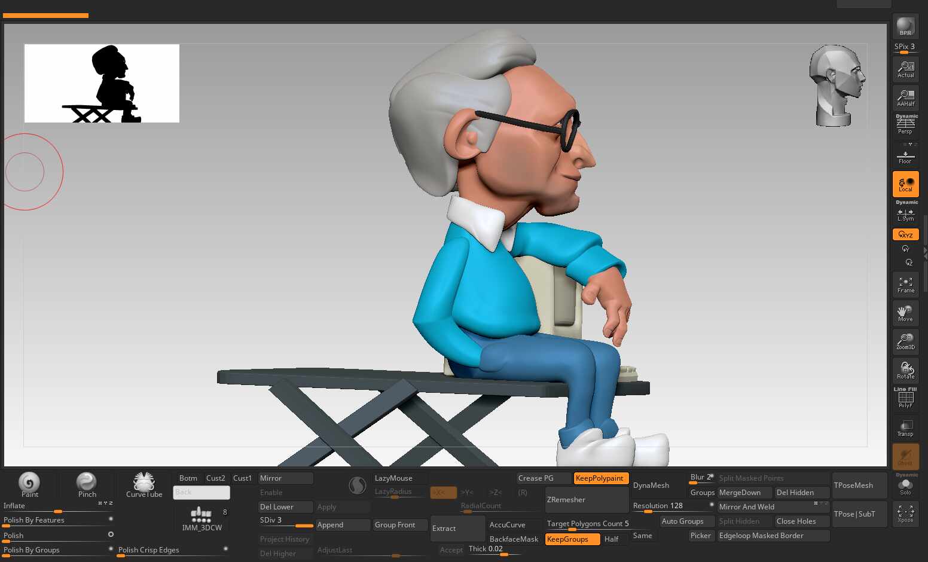Toggle Transp transparency mode
The height and width of the screenshot is (562, 928).
coord(905,428)
